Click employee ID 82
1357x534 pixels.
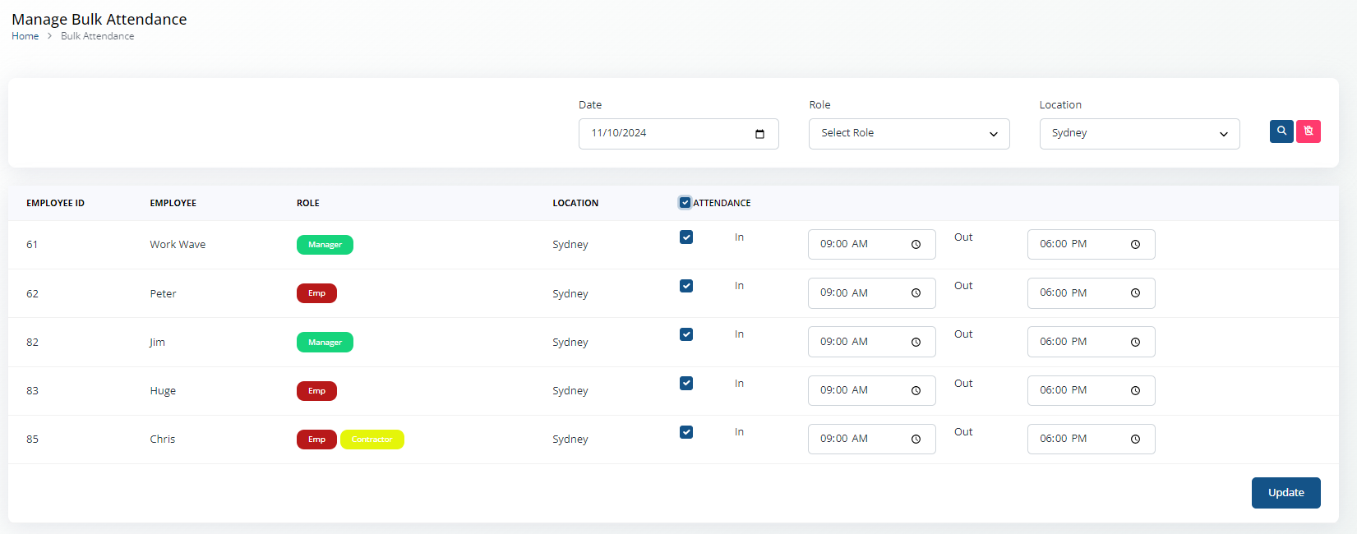point(32,343)
